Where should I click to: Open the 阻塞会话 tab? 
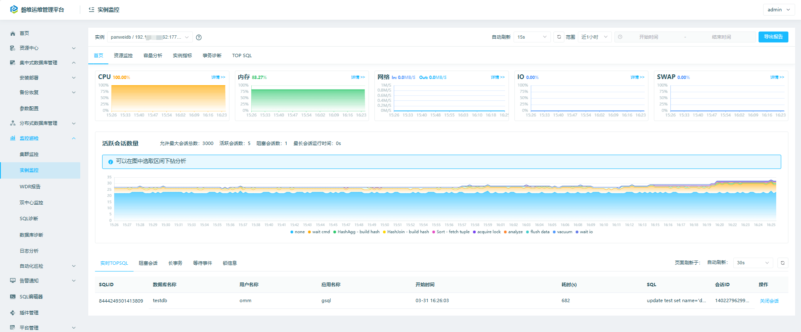[148, 263]
